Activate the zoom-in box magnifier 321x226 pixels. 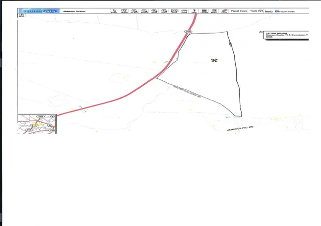pyautogui.click(x=134, y=11)
